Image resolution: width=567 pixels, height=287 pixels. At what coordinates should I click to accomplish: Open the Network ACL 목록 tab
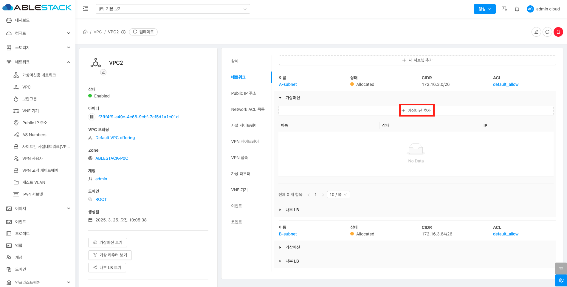tap(247, 109)
